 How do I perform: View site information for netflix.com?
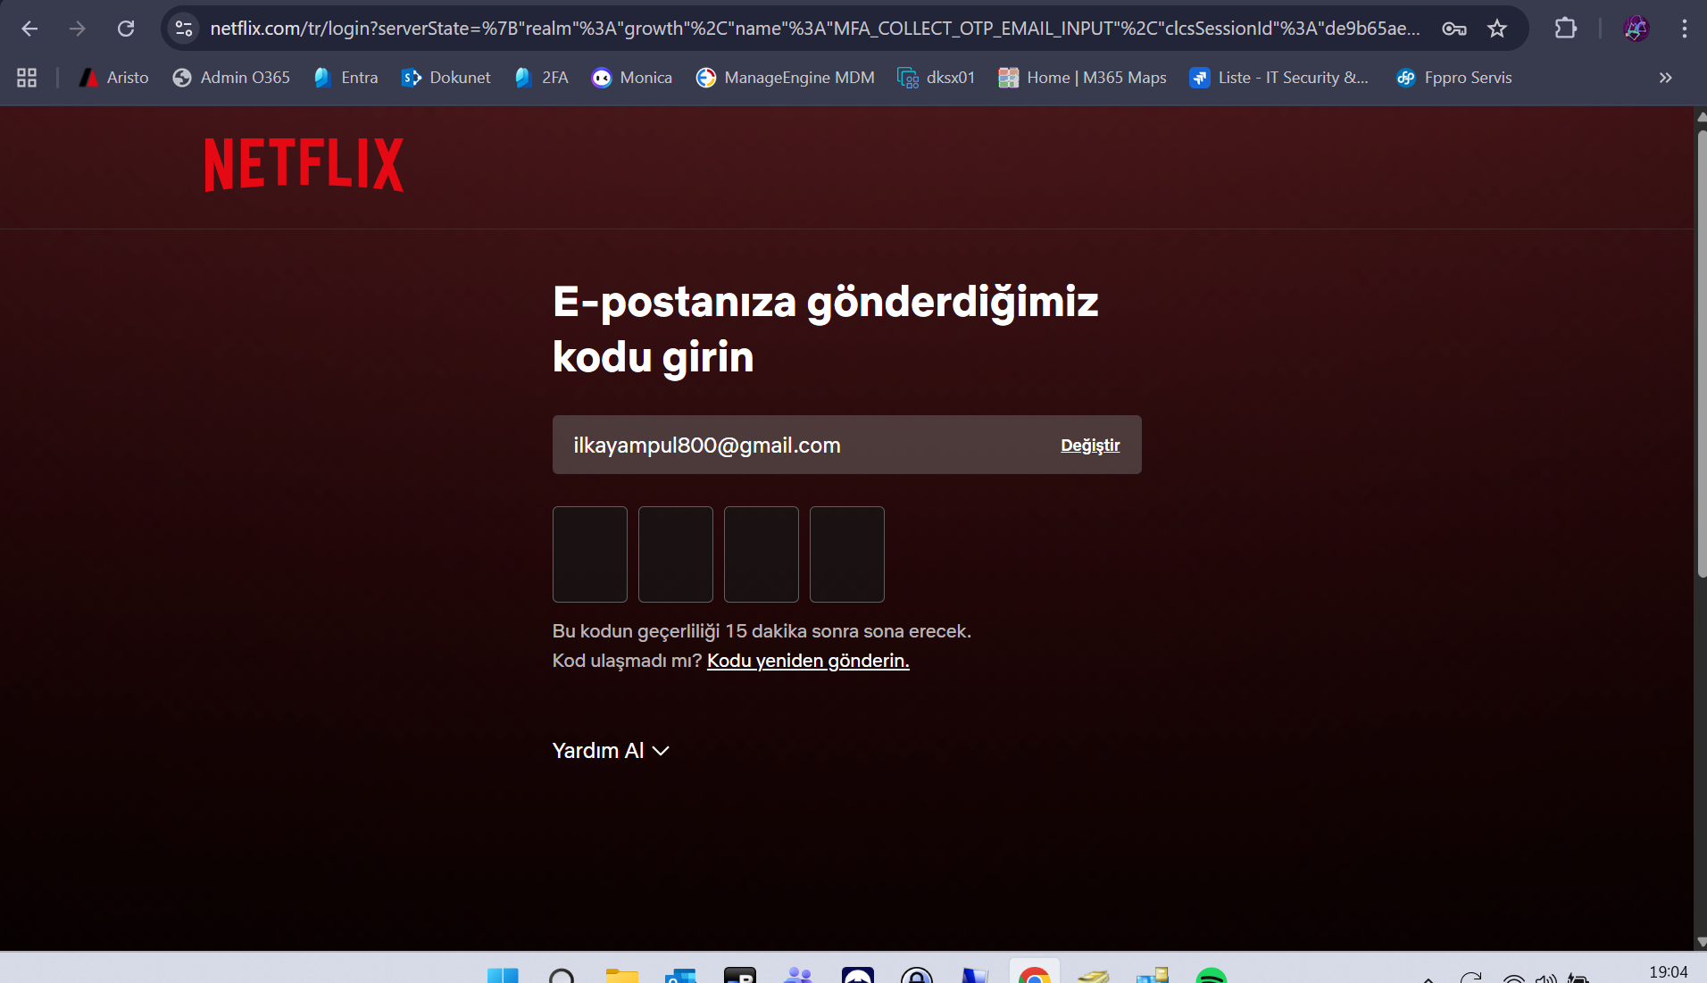point(184,29)
